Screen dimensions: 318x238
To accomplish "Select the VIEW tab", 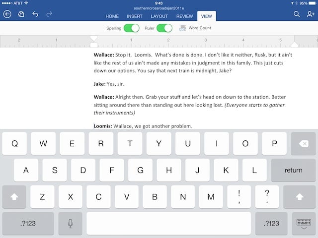I will [207, 16].
